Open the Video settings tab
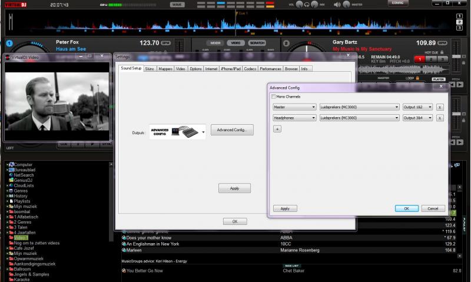This screenshot has width=471, height=282. 180,69
